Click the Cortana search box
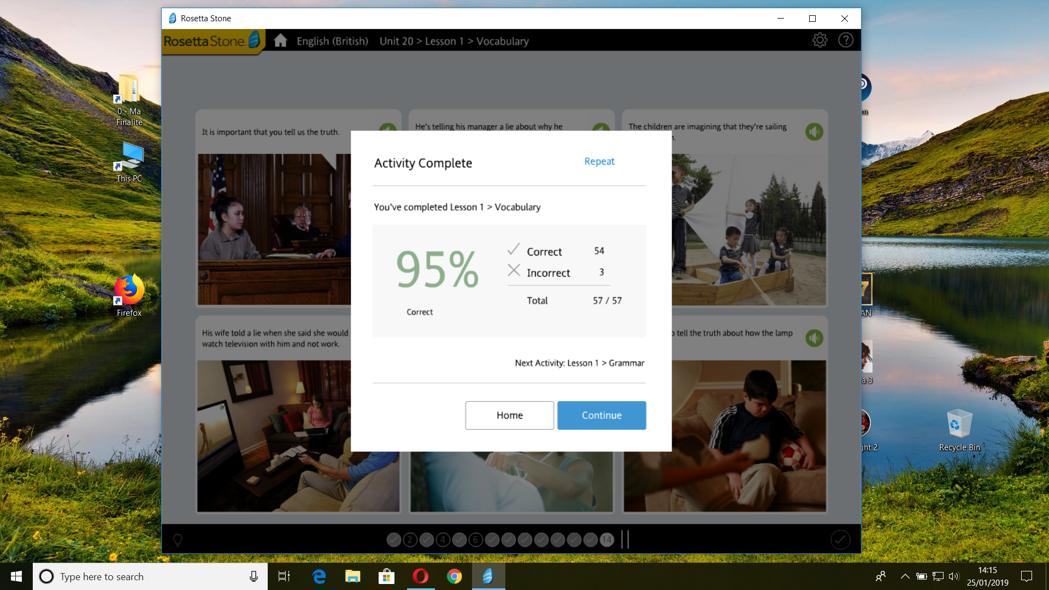 150,576
